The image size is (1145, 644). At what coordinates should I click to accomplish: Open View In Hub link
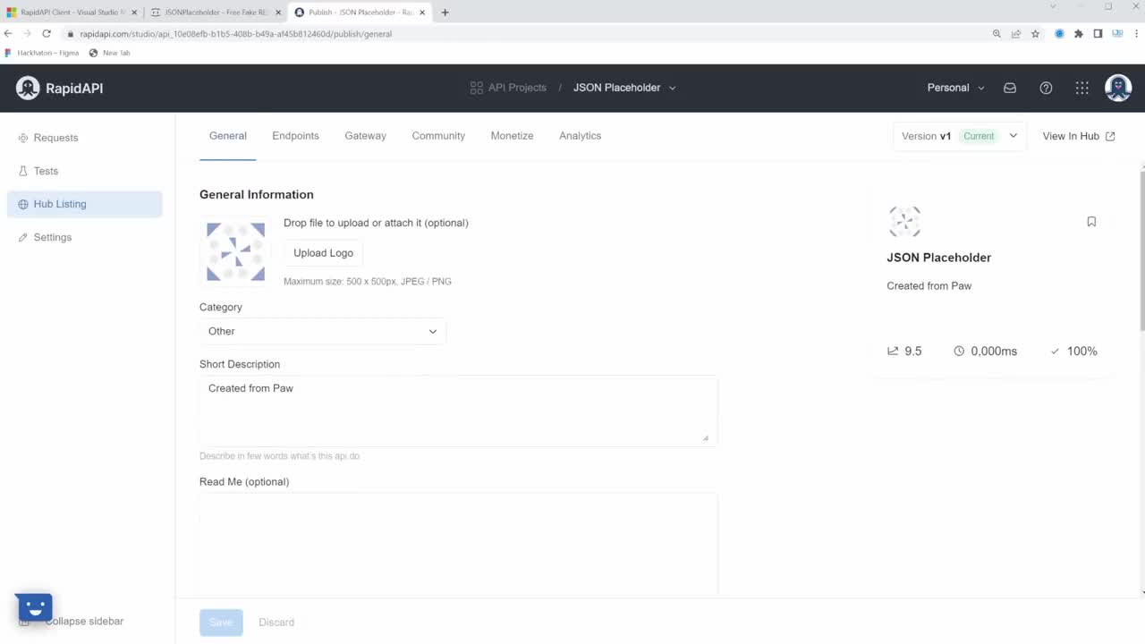(x=1079, y=136)
